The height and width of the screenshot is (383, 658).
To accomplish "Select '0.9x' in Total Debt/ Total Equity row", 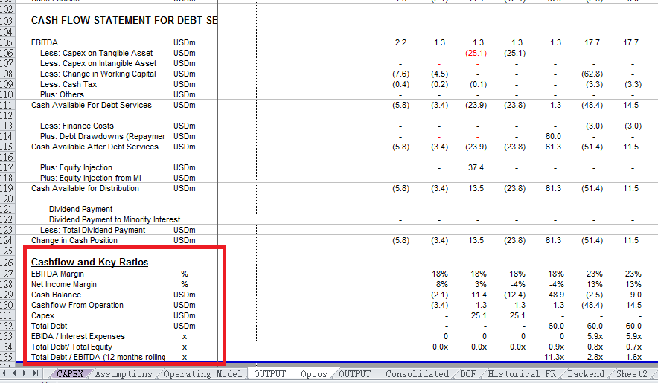I will tap(556, 347).
